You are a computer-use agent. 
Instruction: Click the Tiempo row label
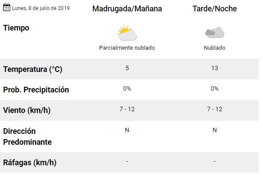click(16, 28)
